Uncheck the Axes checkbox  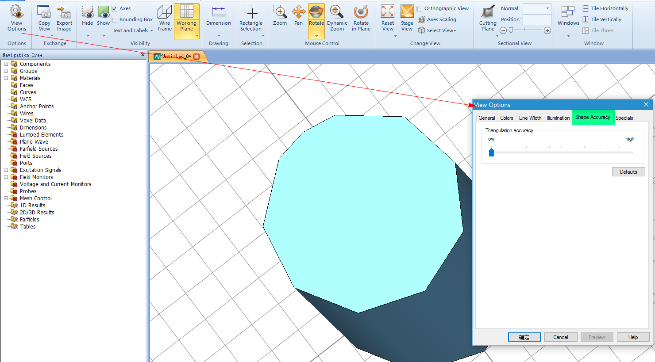coord(115,8)
